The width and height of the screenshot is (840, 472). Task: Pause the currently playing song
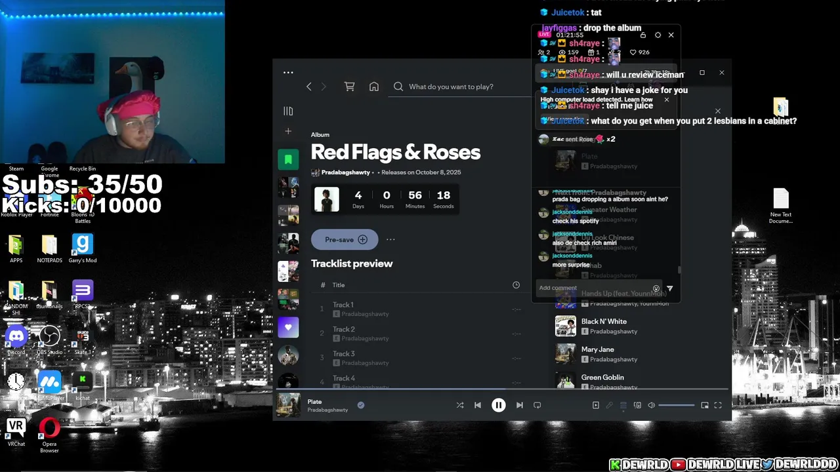499,405
